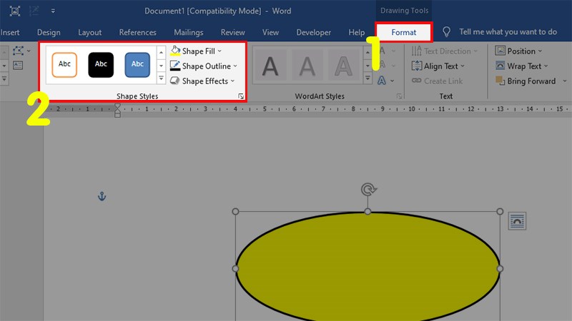Open the Shape Styles dialog launcher
The width and height of the screenshot is (572, 321).
(241, 96)
